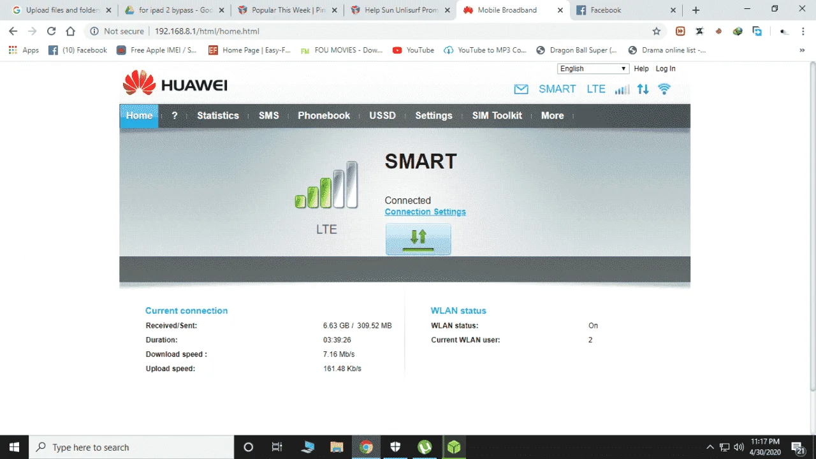Viewport: 816px width, 459px height.
Task: Open the YouTube bookmark
Action: [413, 50]
